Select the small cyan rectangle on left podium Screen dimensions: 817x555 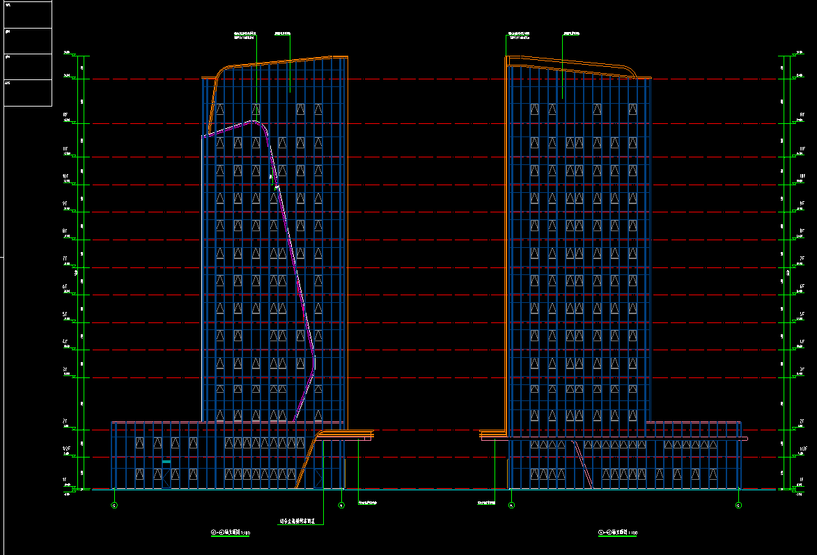coord(166,462)
